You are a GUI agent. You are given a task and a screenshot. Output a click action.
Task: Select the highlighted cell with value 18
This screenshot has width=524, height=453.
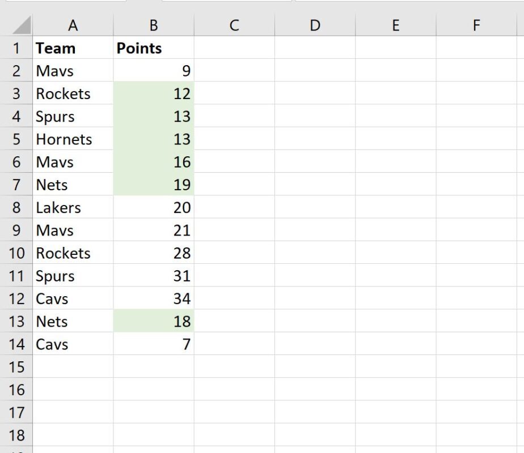153,321
